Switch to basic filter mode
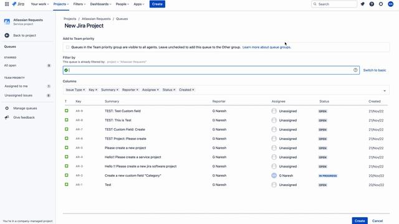The image size is (399, 224). point(375,70)
